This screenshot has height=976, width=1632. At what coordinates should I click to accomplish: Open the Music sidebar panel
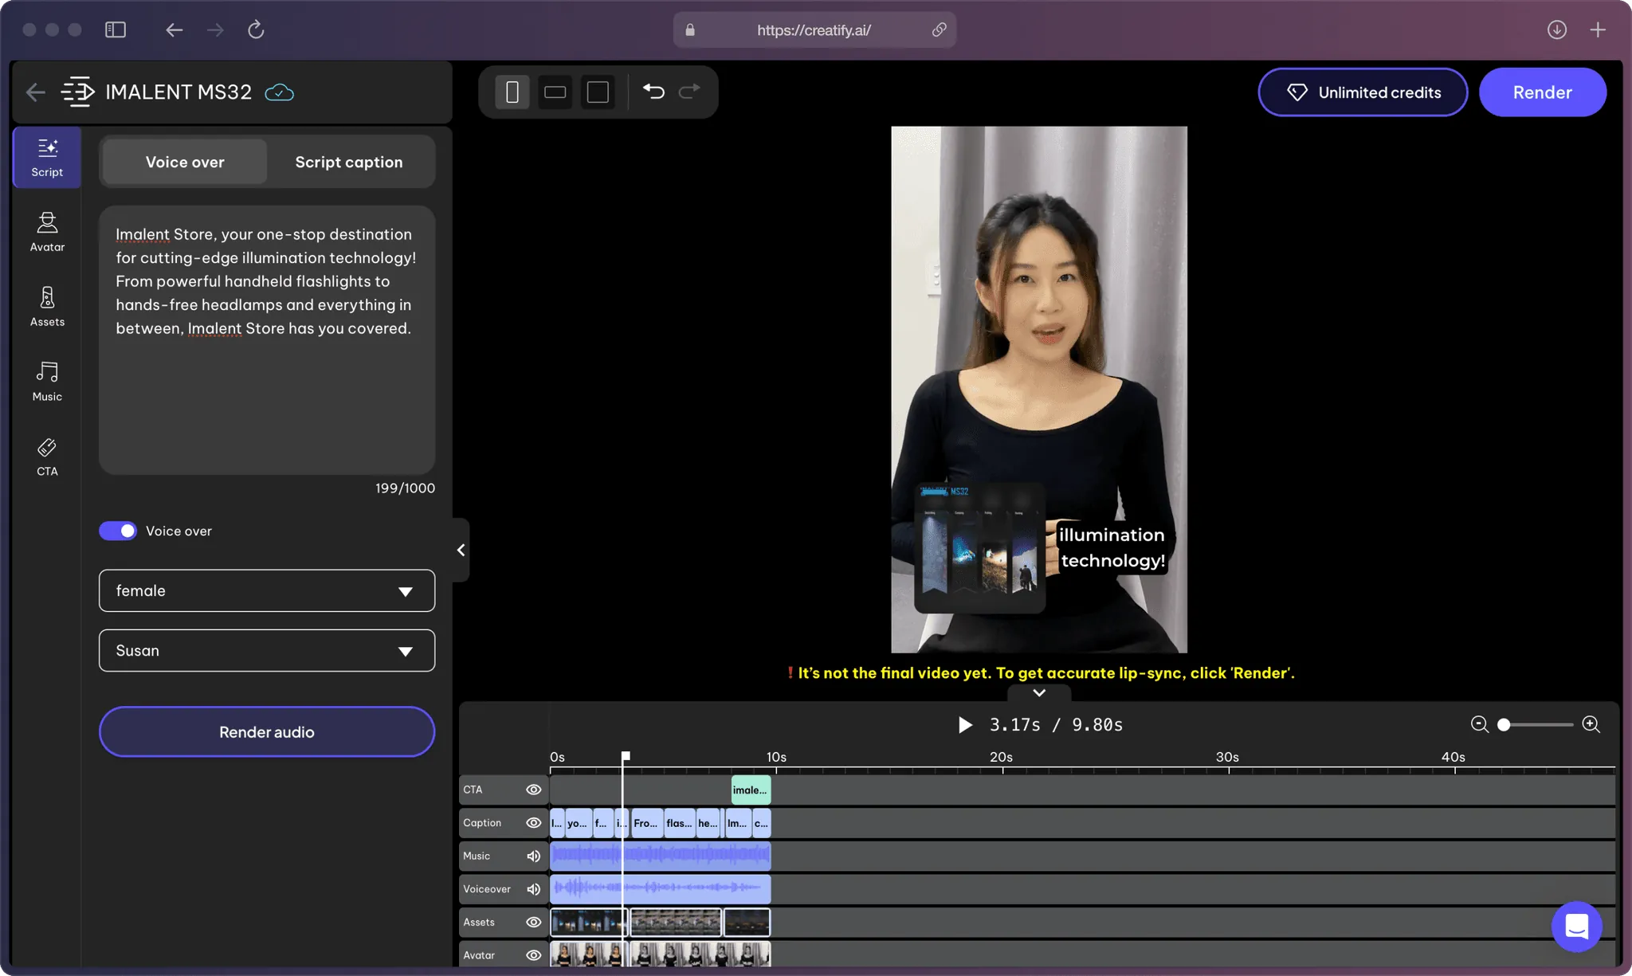click(x=47, y=382)
